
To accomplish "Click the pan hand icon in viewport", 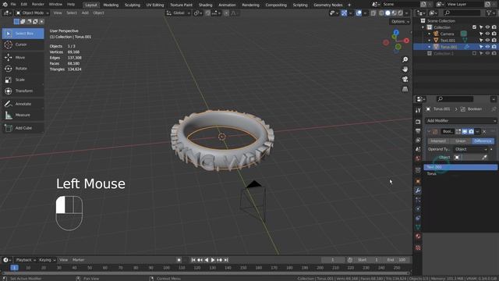I will pos(405,69).
